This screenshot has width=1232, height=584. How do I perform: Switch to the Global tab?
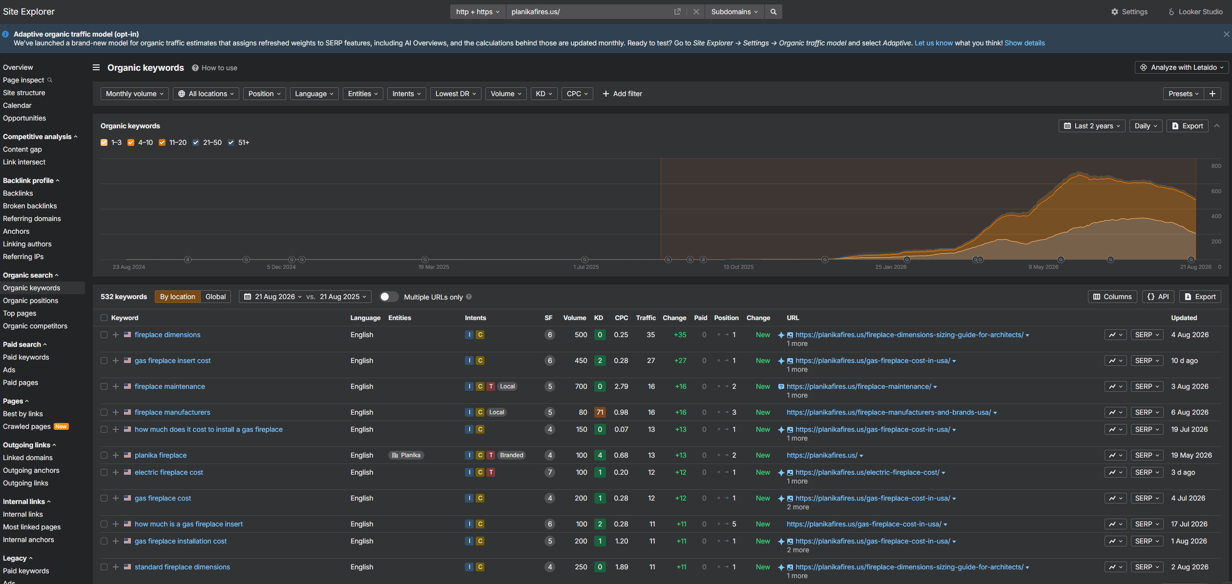pos(215,297)
